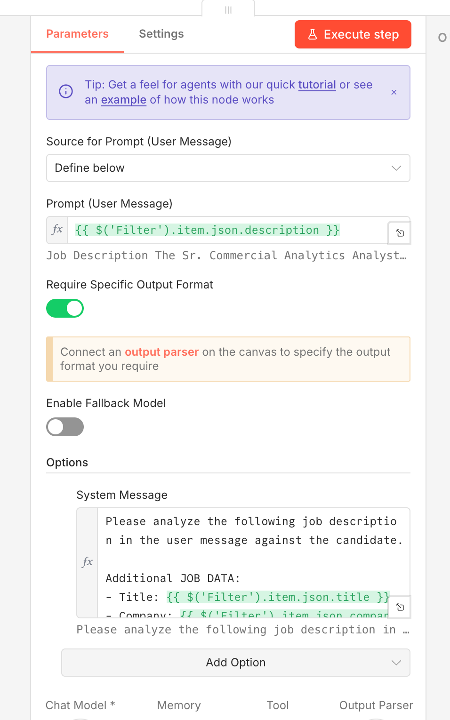
Task: Click the flask icon on Execute step
Action: point(313,34)
